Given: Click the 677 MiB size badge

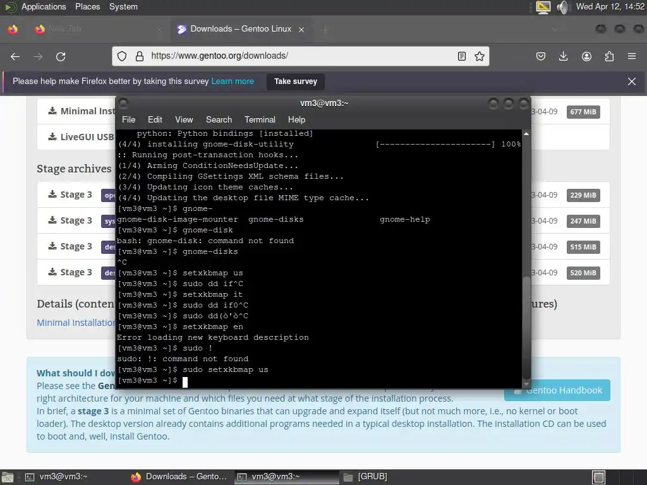Looking at the screenshot, I should tap(583, 112).
